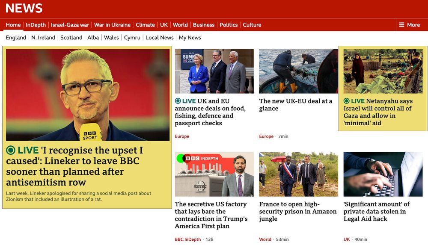Select Wales regional news

click(111, 38)
